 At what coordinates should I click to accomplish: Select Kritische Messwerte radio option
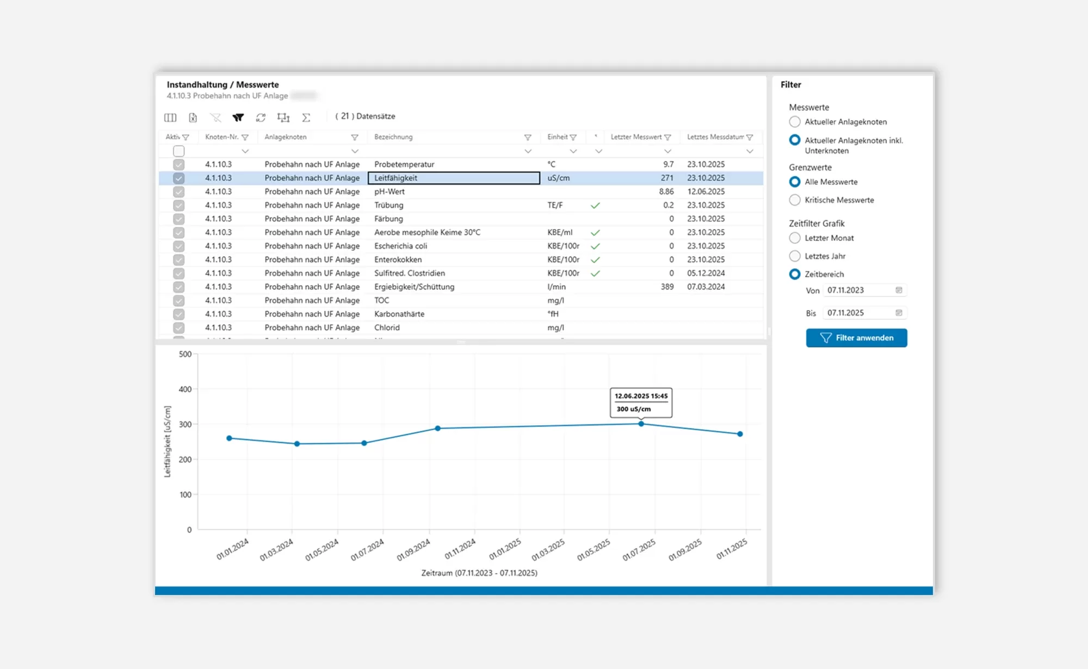coord(795,200)
